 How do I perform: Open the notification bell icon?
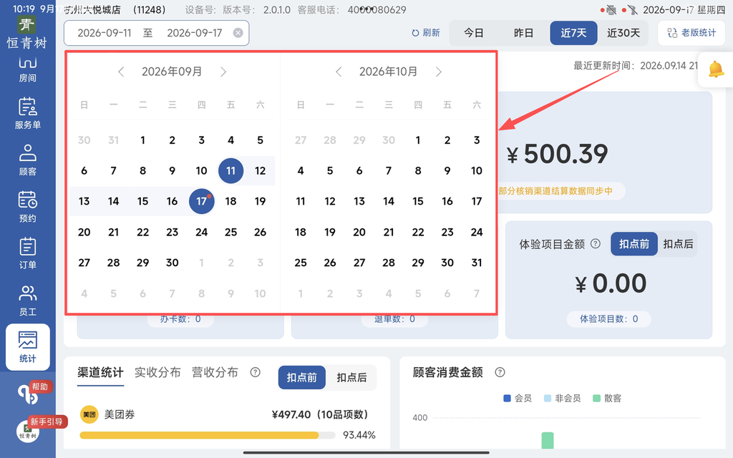716,69
